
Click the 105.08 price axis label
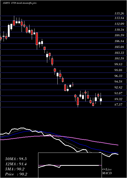tap(119, 47)
